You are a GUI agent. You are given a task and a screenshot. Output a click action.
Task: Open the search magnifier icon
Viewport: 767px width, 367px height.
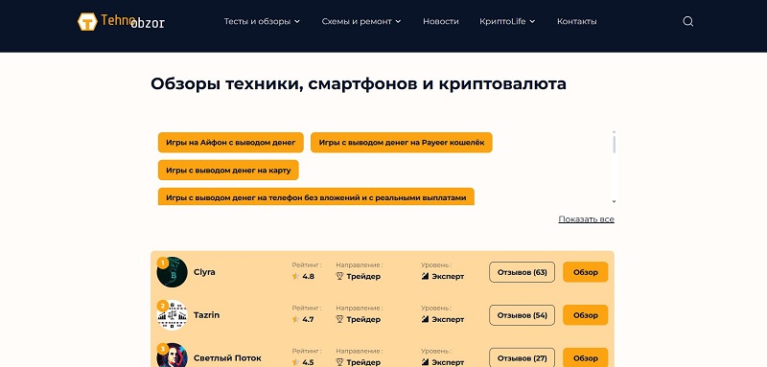coord(687,21)
